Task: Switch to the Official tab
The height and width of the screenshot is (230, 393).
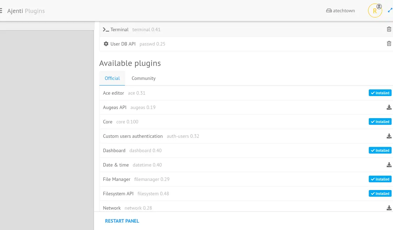Action: tap(112, 78)
